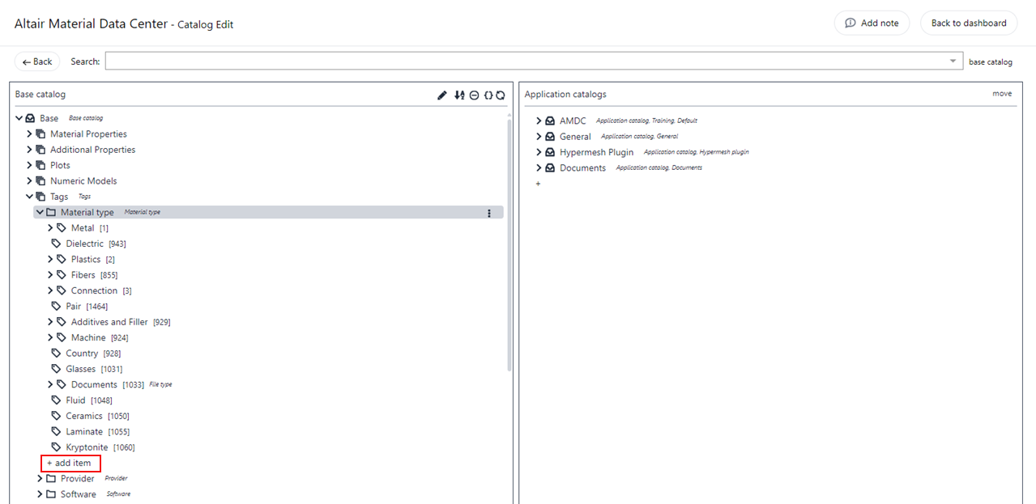1036x504 pixels.
Task: Click the plus sign below Documents catalog
Action: 538,184
